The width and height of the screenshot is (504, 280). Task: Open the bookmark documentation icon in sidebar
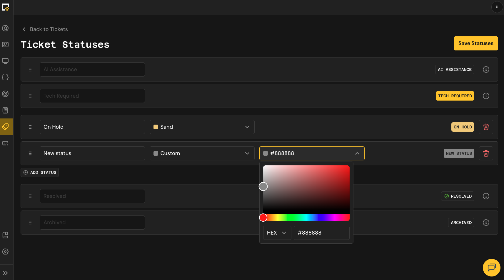(x=5, y=235)
